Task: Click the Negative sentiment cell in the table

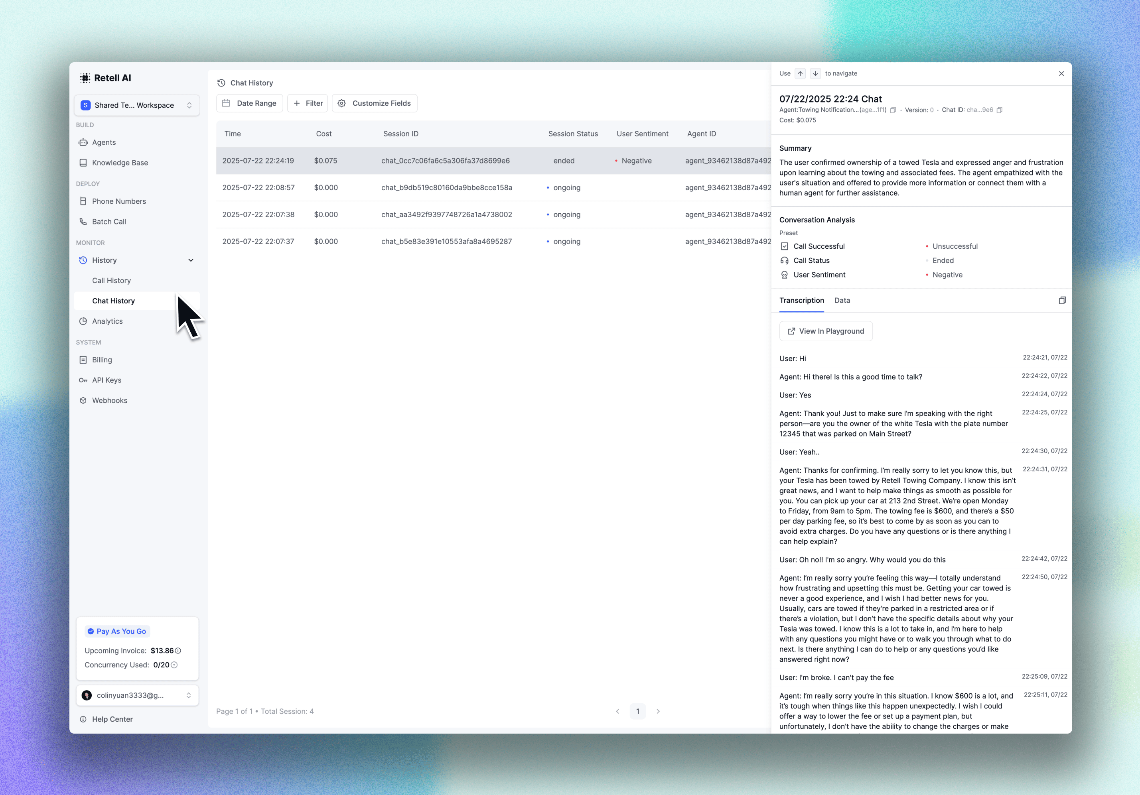Action: point(633,161)
